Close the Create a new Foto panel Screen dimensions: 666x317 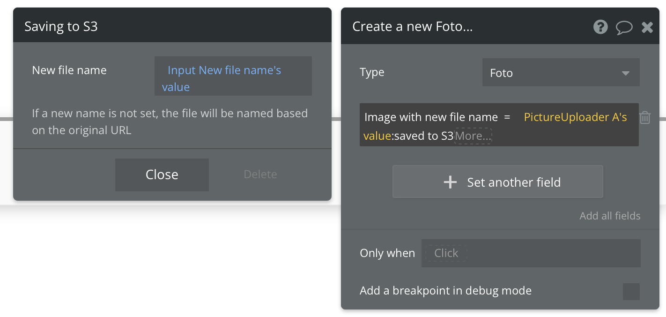[647, 27]
